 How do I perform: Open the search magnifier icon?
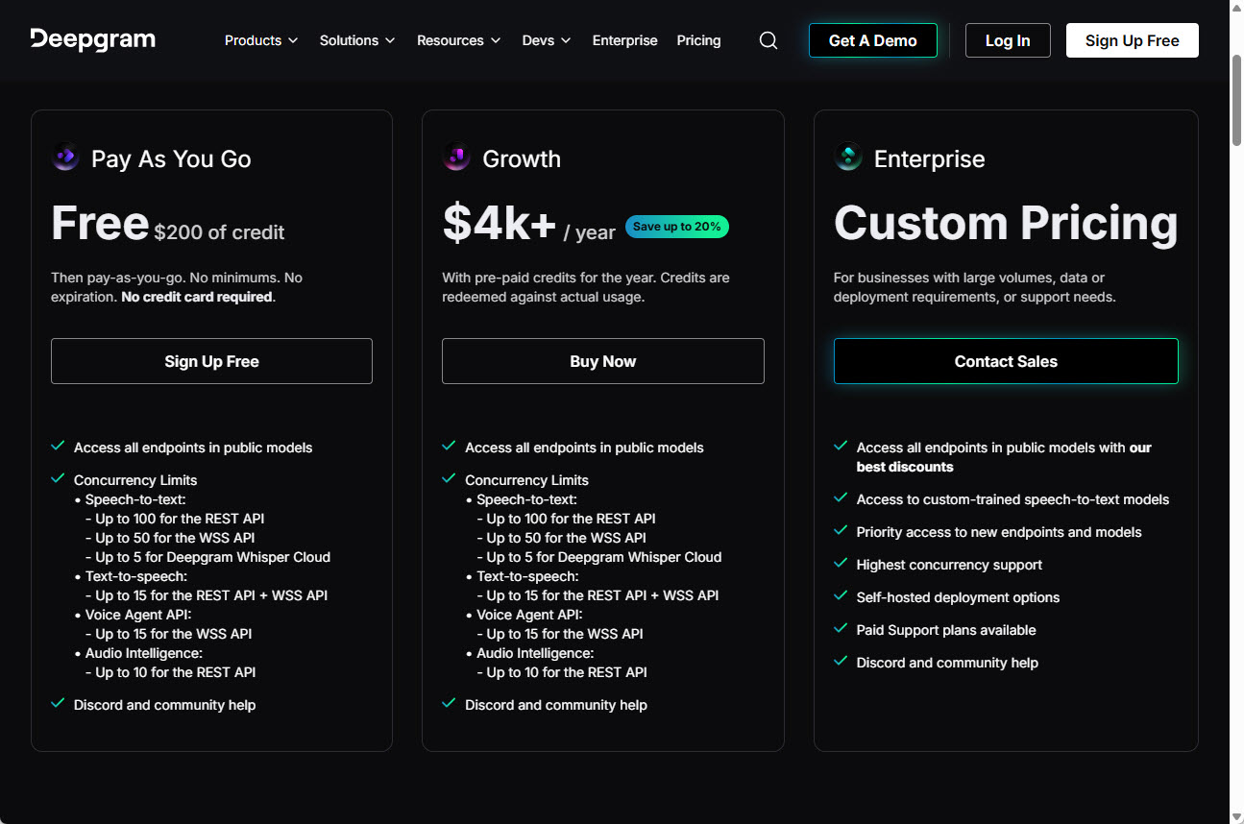coord(768,40)
